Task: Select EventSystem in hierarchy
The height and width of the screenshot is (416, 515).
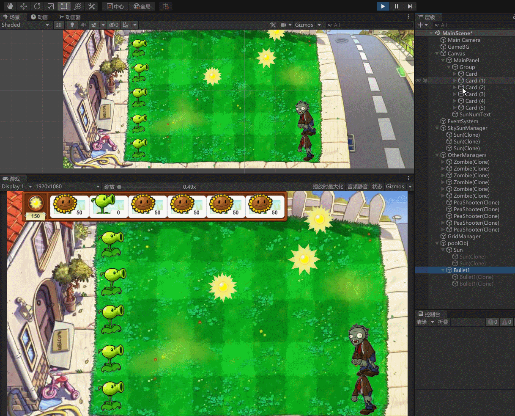Action: [x=463, y=121]
